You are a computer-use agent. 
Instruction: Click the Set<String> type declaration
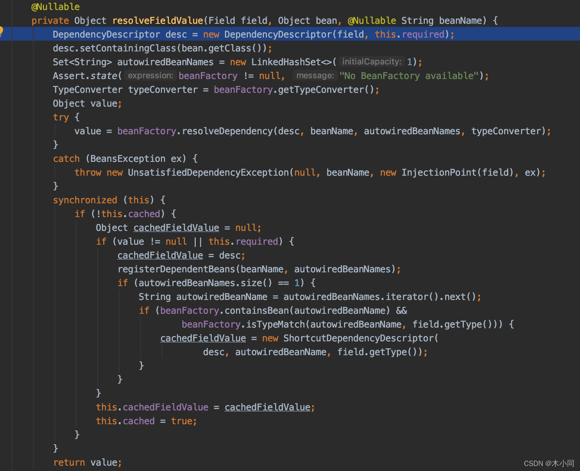pos(82,62)
